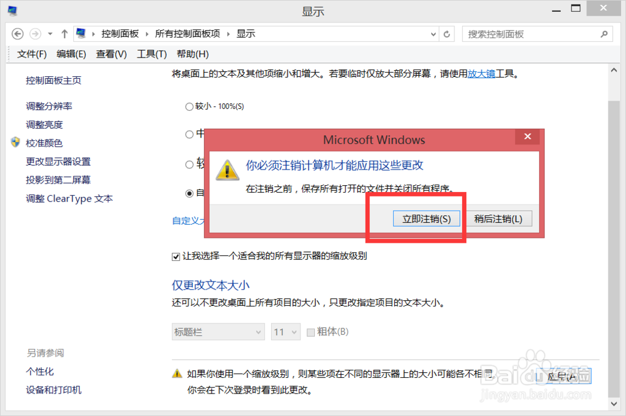Image resolution: width=626 pixels, height=416 pixels.
Task: Open 设备和打印机 link
Action: (53, 390)
